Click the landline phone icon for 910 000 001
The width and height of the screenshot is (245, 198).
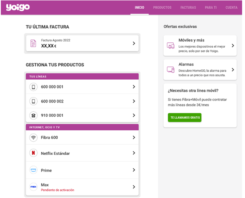tap(34, 115)
